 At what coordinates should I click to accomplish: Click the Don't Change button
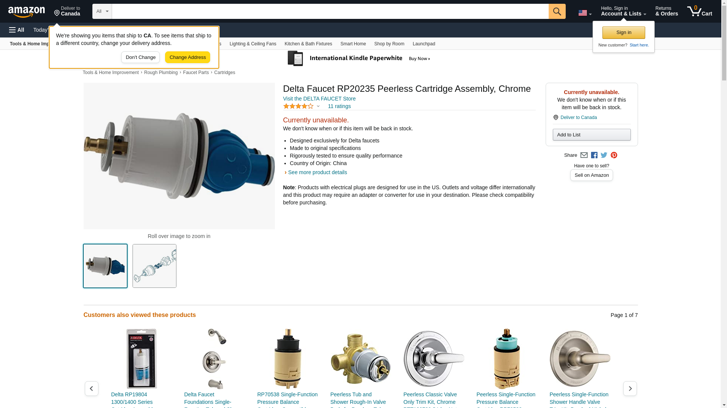(x=140, y=57)
